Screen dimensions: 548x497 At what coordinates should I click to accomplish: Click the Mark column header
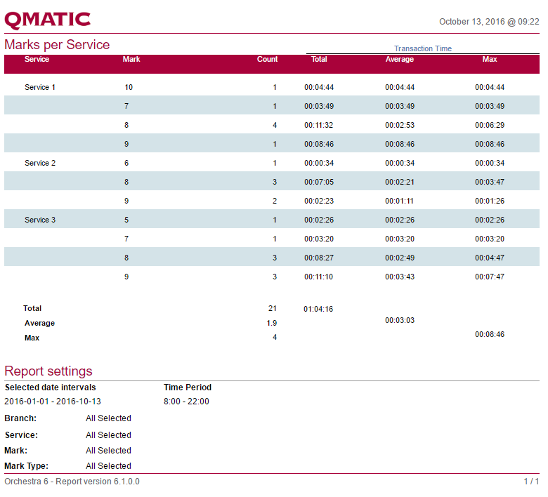tap(131, 60)
